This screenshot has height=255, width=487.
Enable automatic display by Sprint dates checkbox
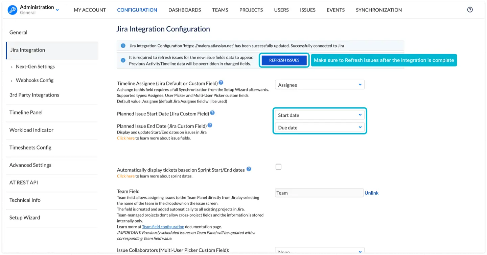coord(278,167)
